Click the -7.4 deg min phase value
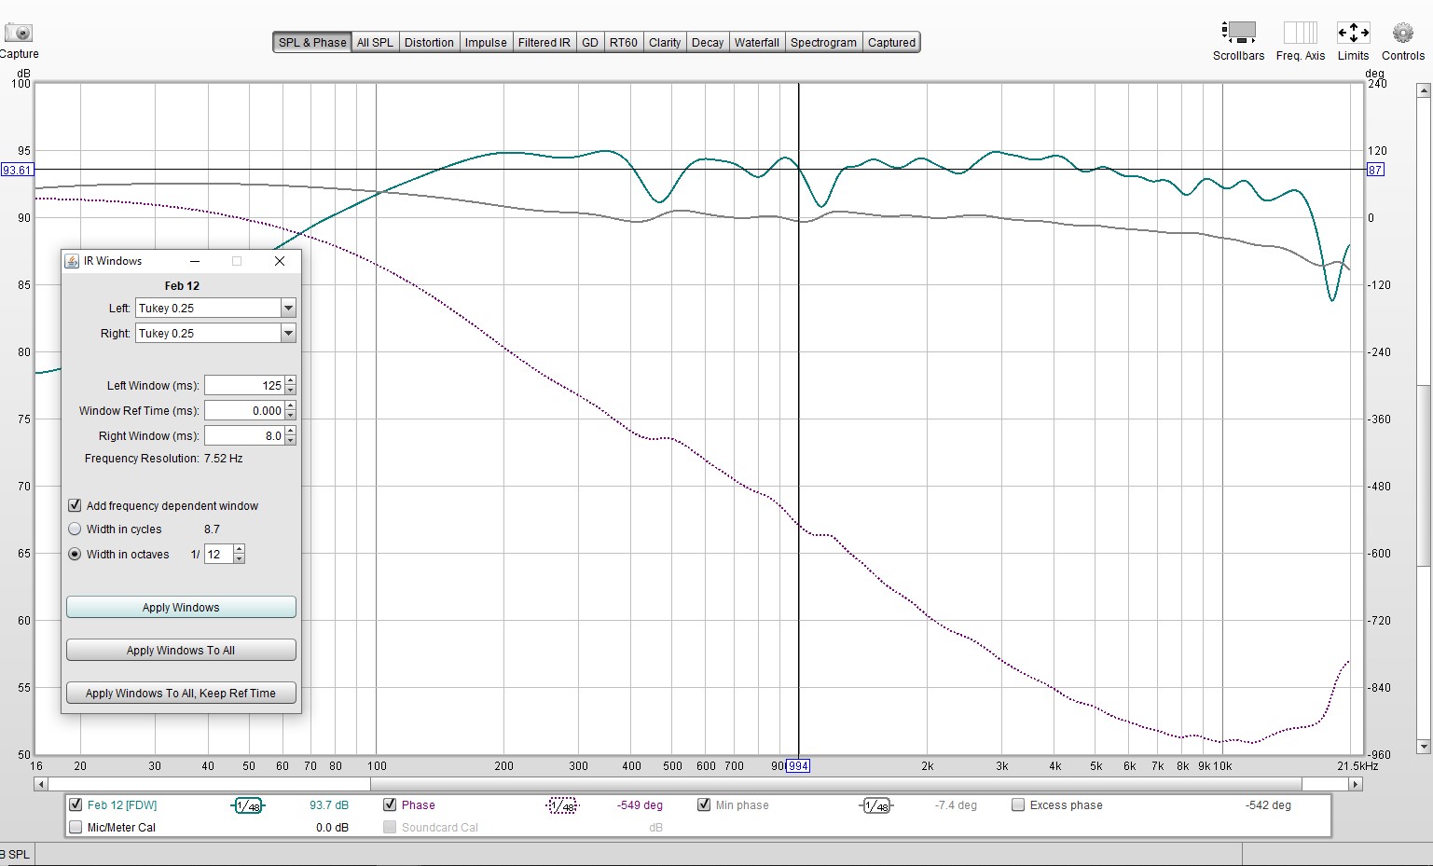Screen dimensions: 1433x866 (956, 805)
